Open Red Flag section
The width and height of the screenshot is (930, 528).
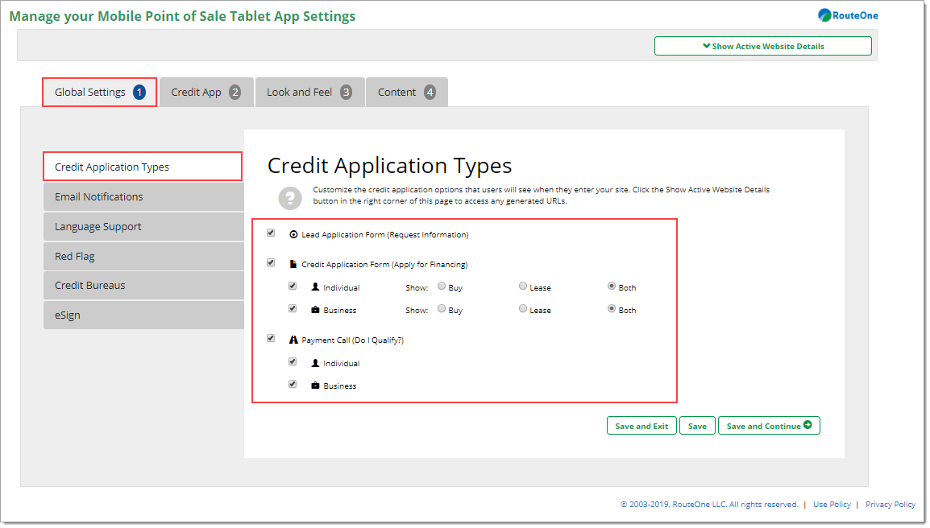143,256
